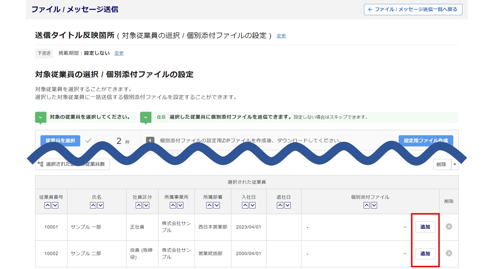The height and width of the screenshot is (269, 489).
Task: Go back to ファイル / メッセージ送信一覧
Action: [x=413, y=10]
